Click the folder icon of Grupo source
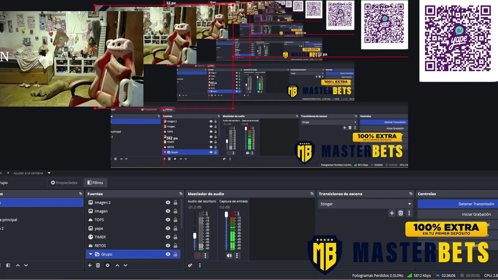This screenshot has width=498, height=280. click(97, 254)
